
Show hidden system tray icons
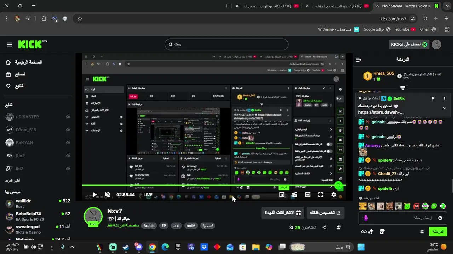pos(72,247)
